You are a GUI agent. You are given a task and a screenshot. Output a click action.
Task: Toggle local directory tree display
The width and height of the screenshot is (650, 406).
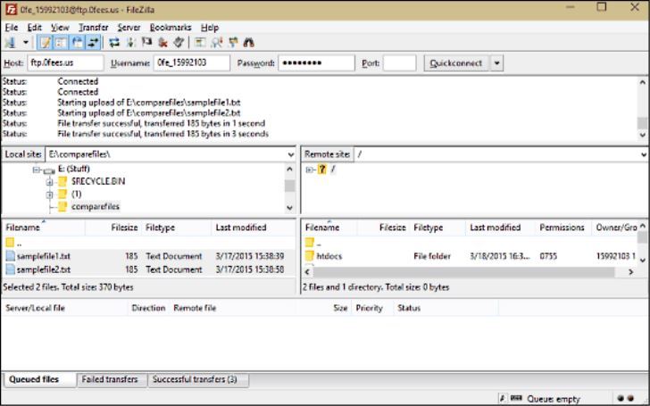tap(61, 42)
